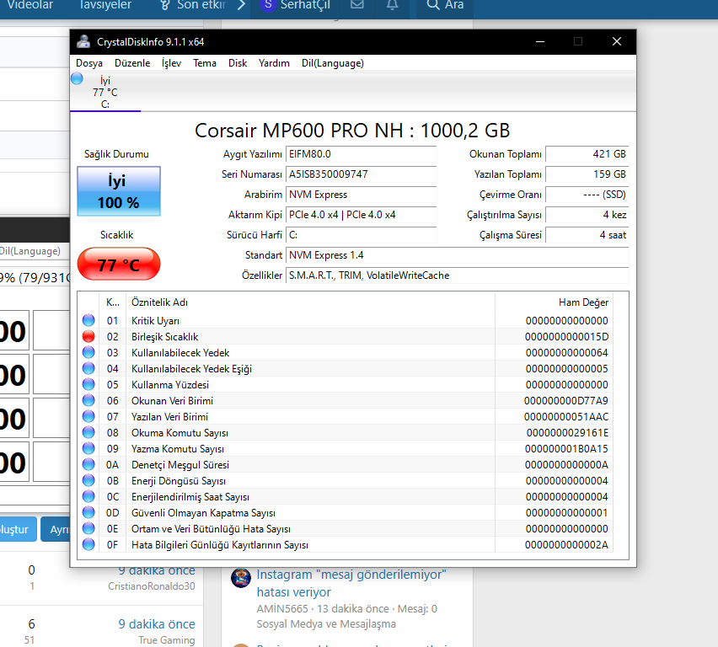The width and height of the screenshot is (718, 647).
Task: Click status orb for Yazma Komutu Sayısı
Action: [88, 448]
